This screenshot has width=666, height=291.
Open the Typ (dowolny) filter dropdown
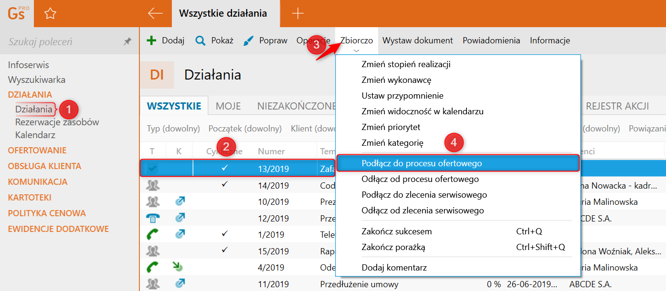173,129
